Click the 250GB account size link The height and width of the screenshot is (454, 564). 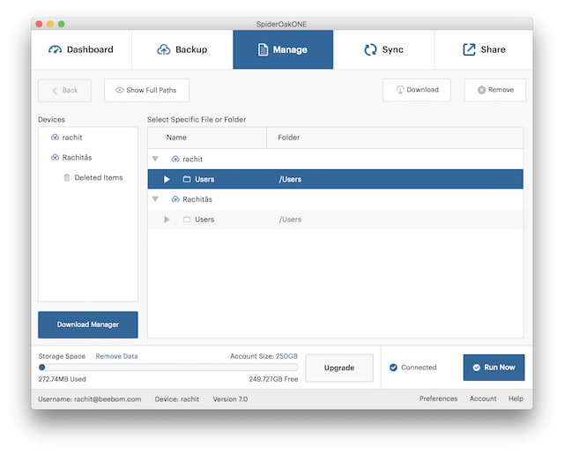(286, 356)
